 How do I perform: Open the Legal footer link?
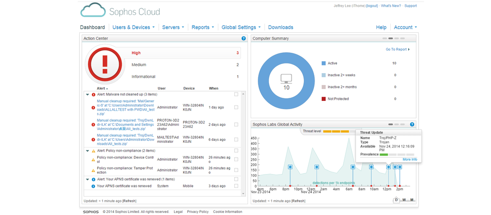pos(178,212)
